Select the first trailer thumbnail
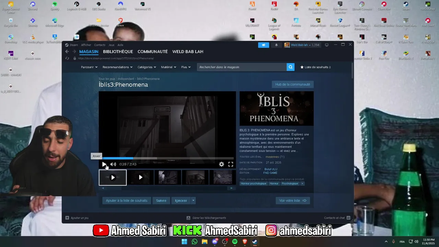 click(112, 177)
